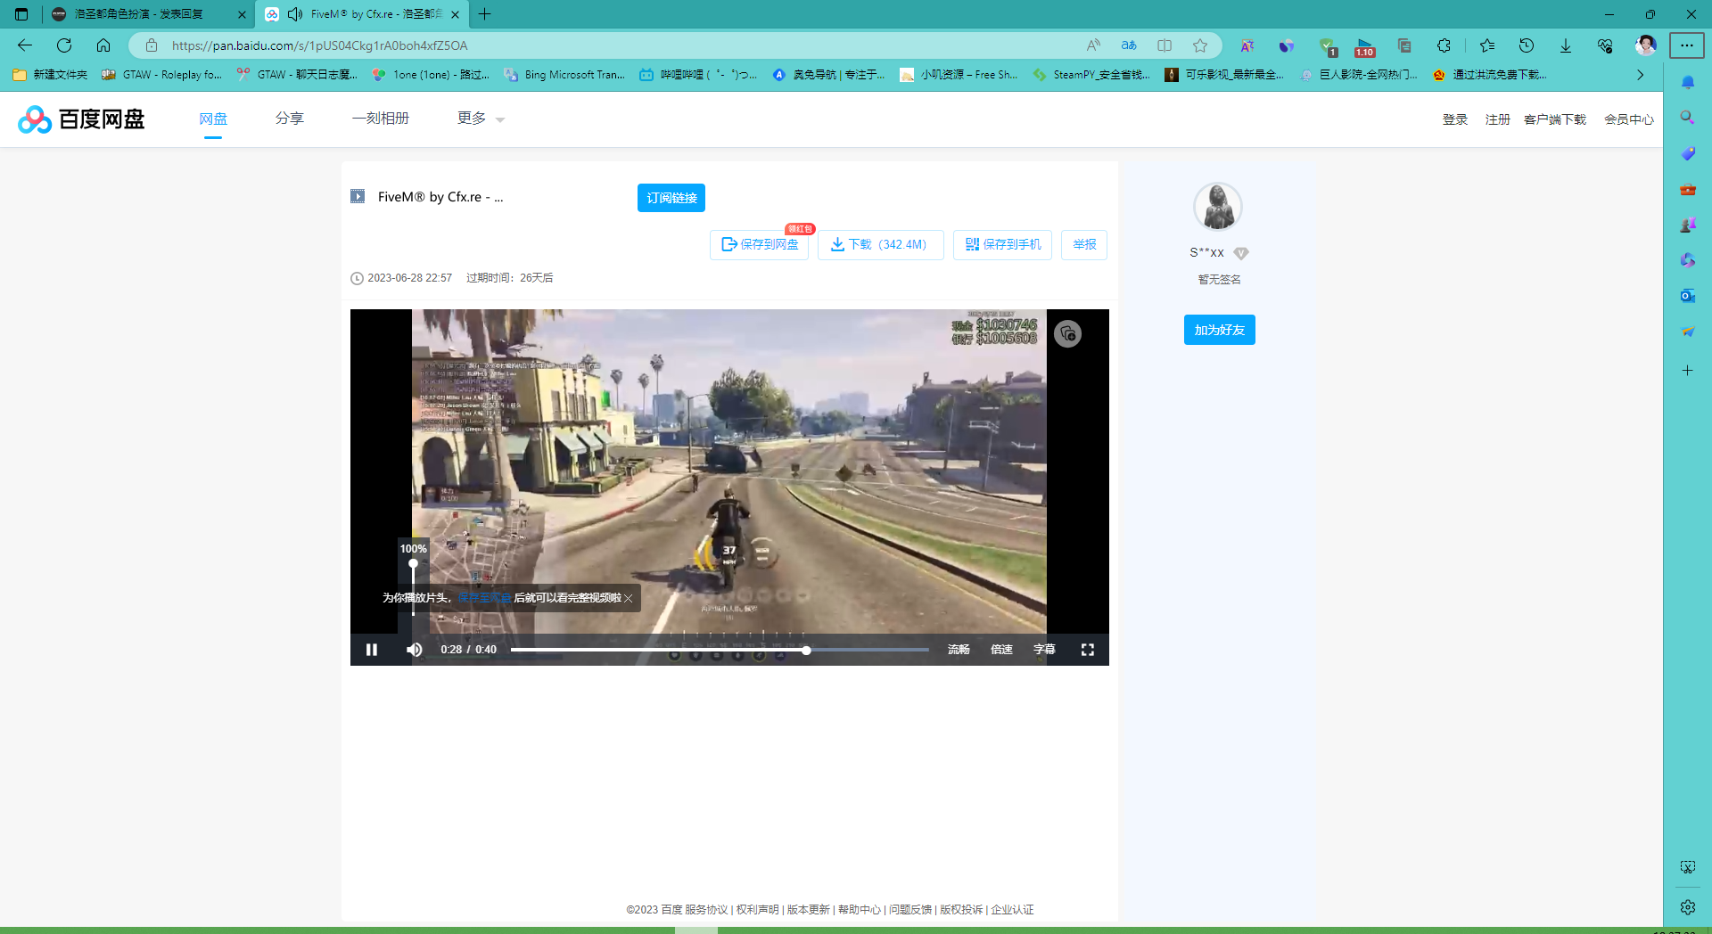Viewport: 1712px width, 934px height.
Task: Open sidebar settings gear icon
Action: point(1688,907)
